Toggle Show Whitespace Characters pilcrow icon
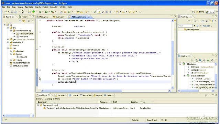This screenshot has width=220, height=124. [111, 12]
